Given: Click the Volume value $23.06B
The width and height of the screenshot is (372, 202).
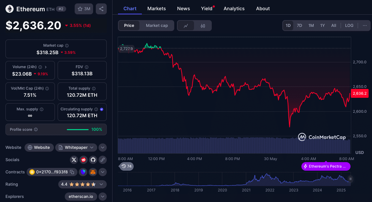Looking at the screenshot, I should pos(22,74).
